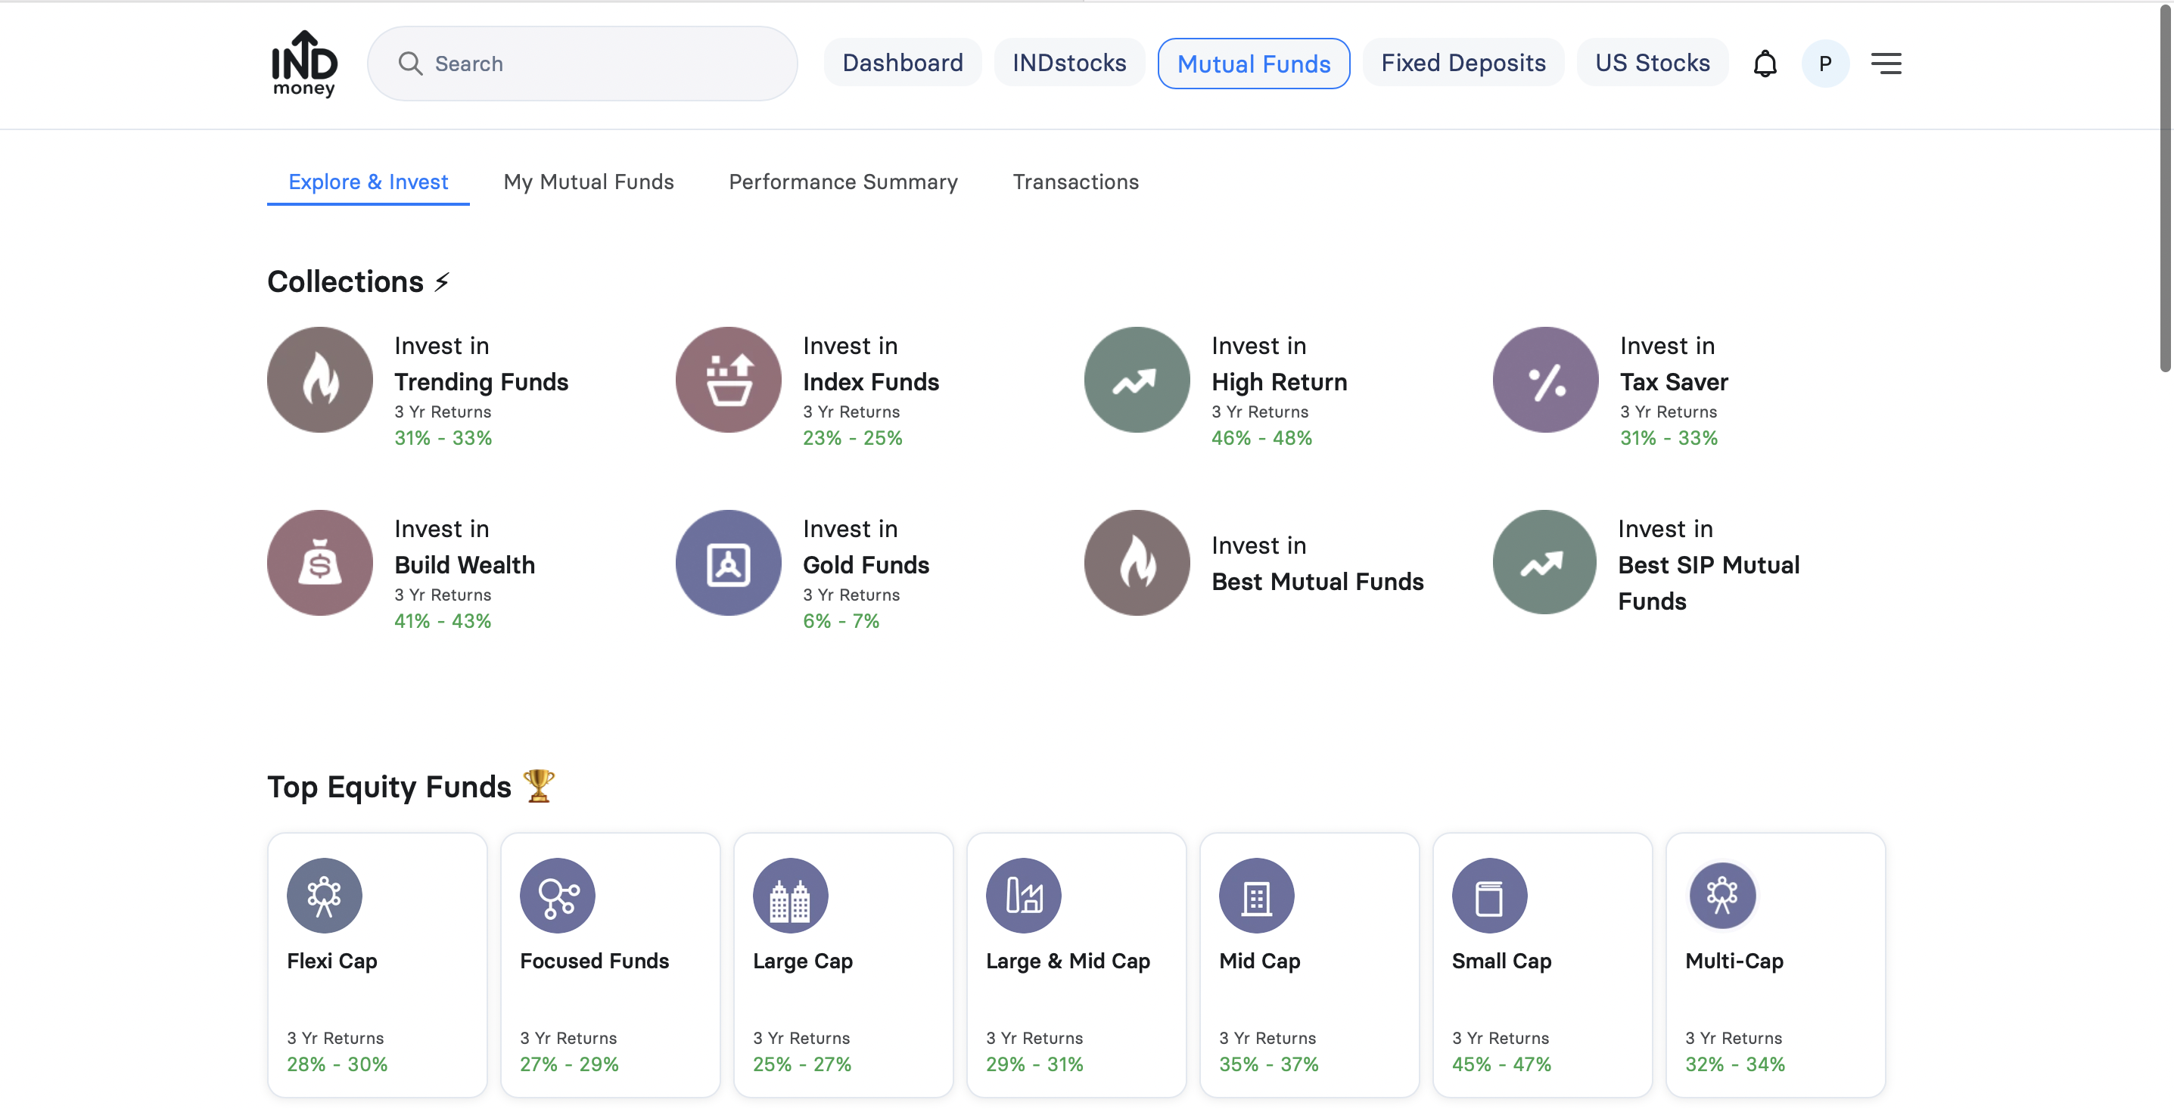Click the Large Cap buildings icon
2174x1109 pixels.
[x=790, y=896]
